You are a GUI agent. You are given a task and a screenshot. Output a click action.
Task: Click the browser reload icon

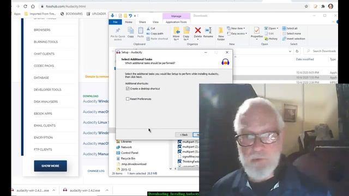25,7
